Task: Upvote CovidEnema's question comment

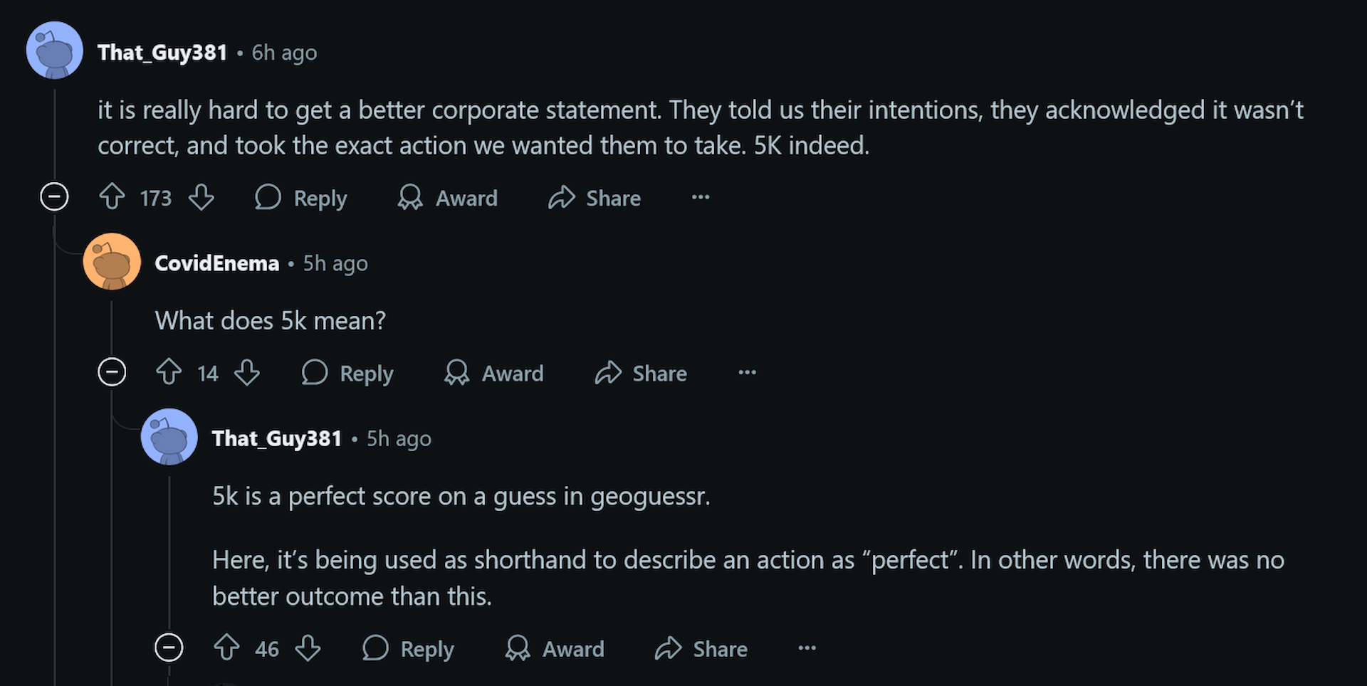Action: [169, 372]
